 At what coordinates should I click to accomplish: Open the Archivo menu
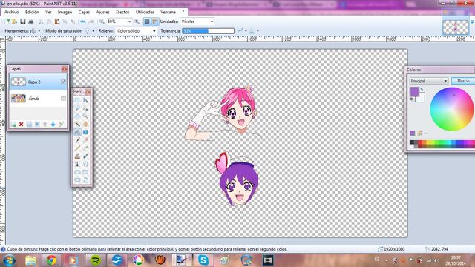(x=12, y=12)
